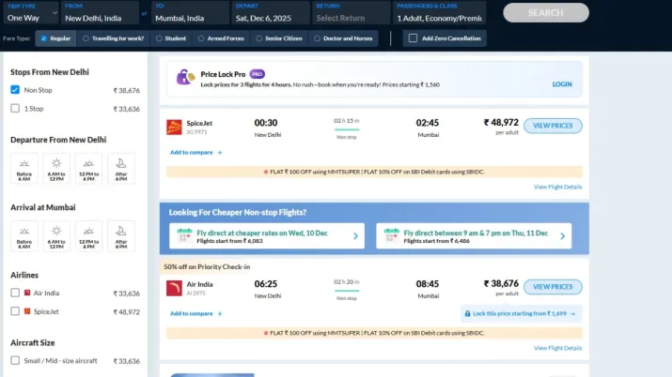Open the From New Delhi city selector

point(100,12)
